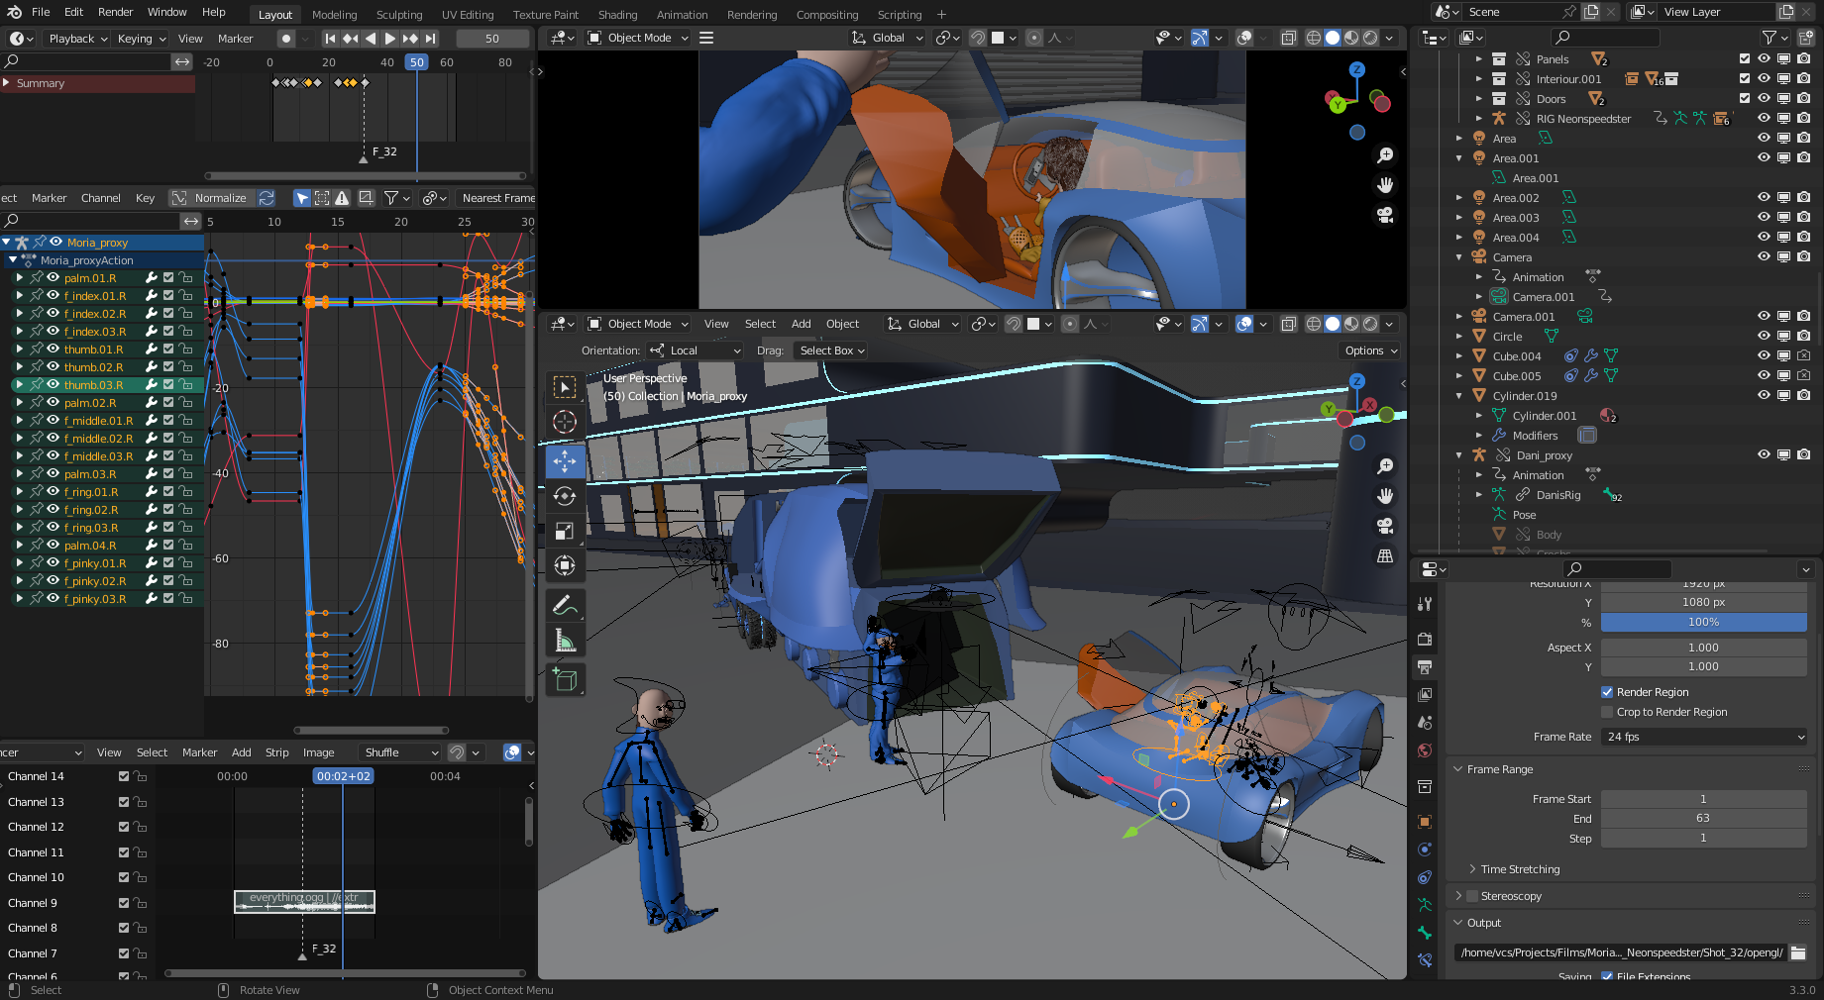Switch to the Animation workspace tab
This screenshot has height=1000, width=1824.
tap(683, 15)
